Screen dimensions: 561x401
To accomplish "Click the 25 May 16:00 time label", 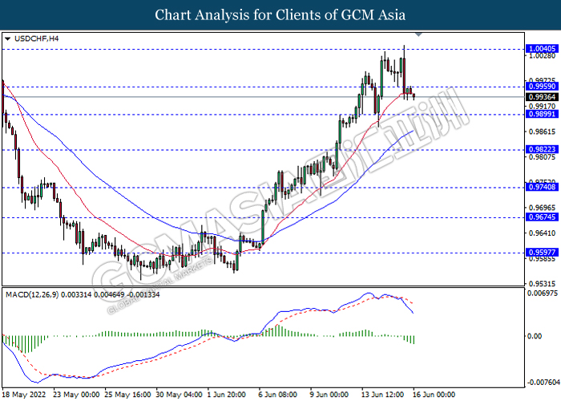I will pos(127,395).
